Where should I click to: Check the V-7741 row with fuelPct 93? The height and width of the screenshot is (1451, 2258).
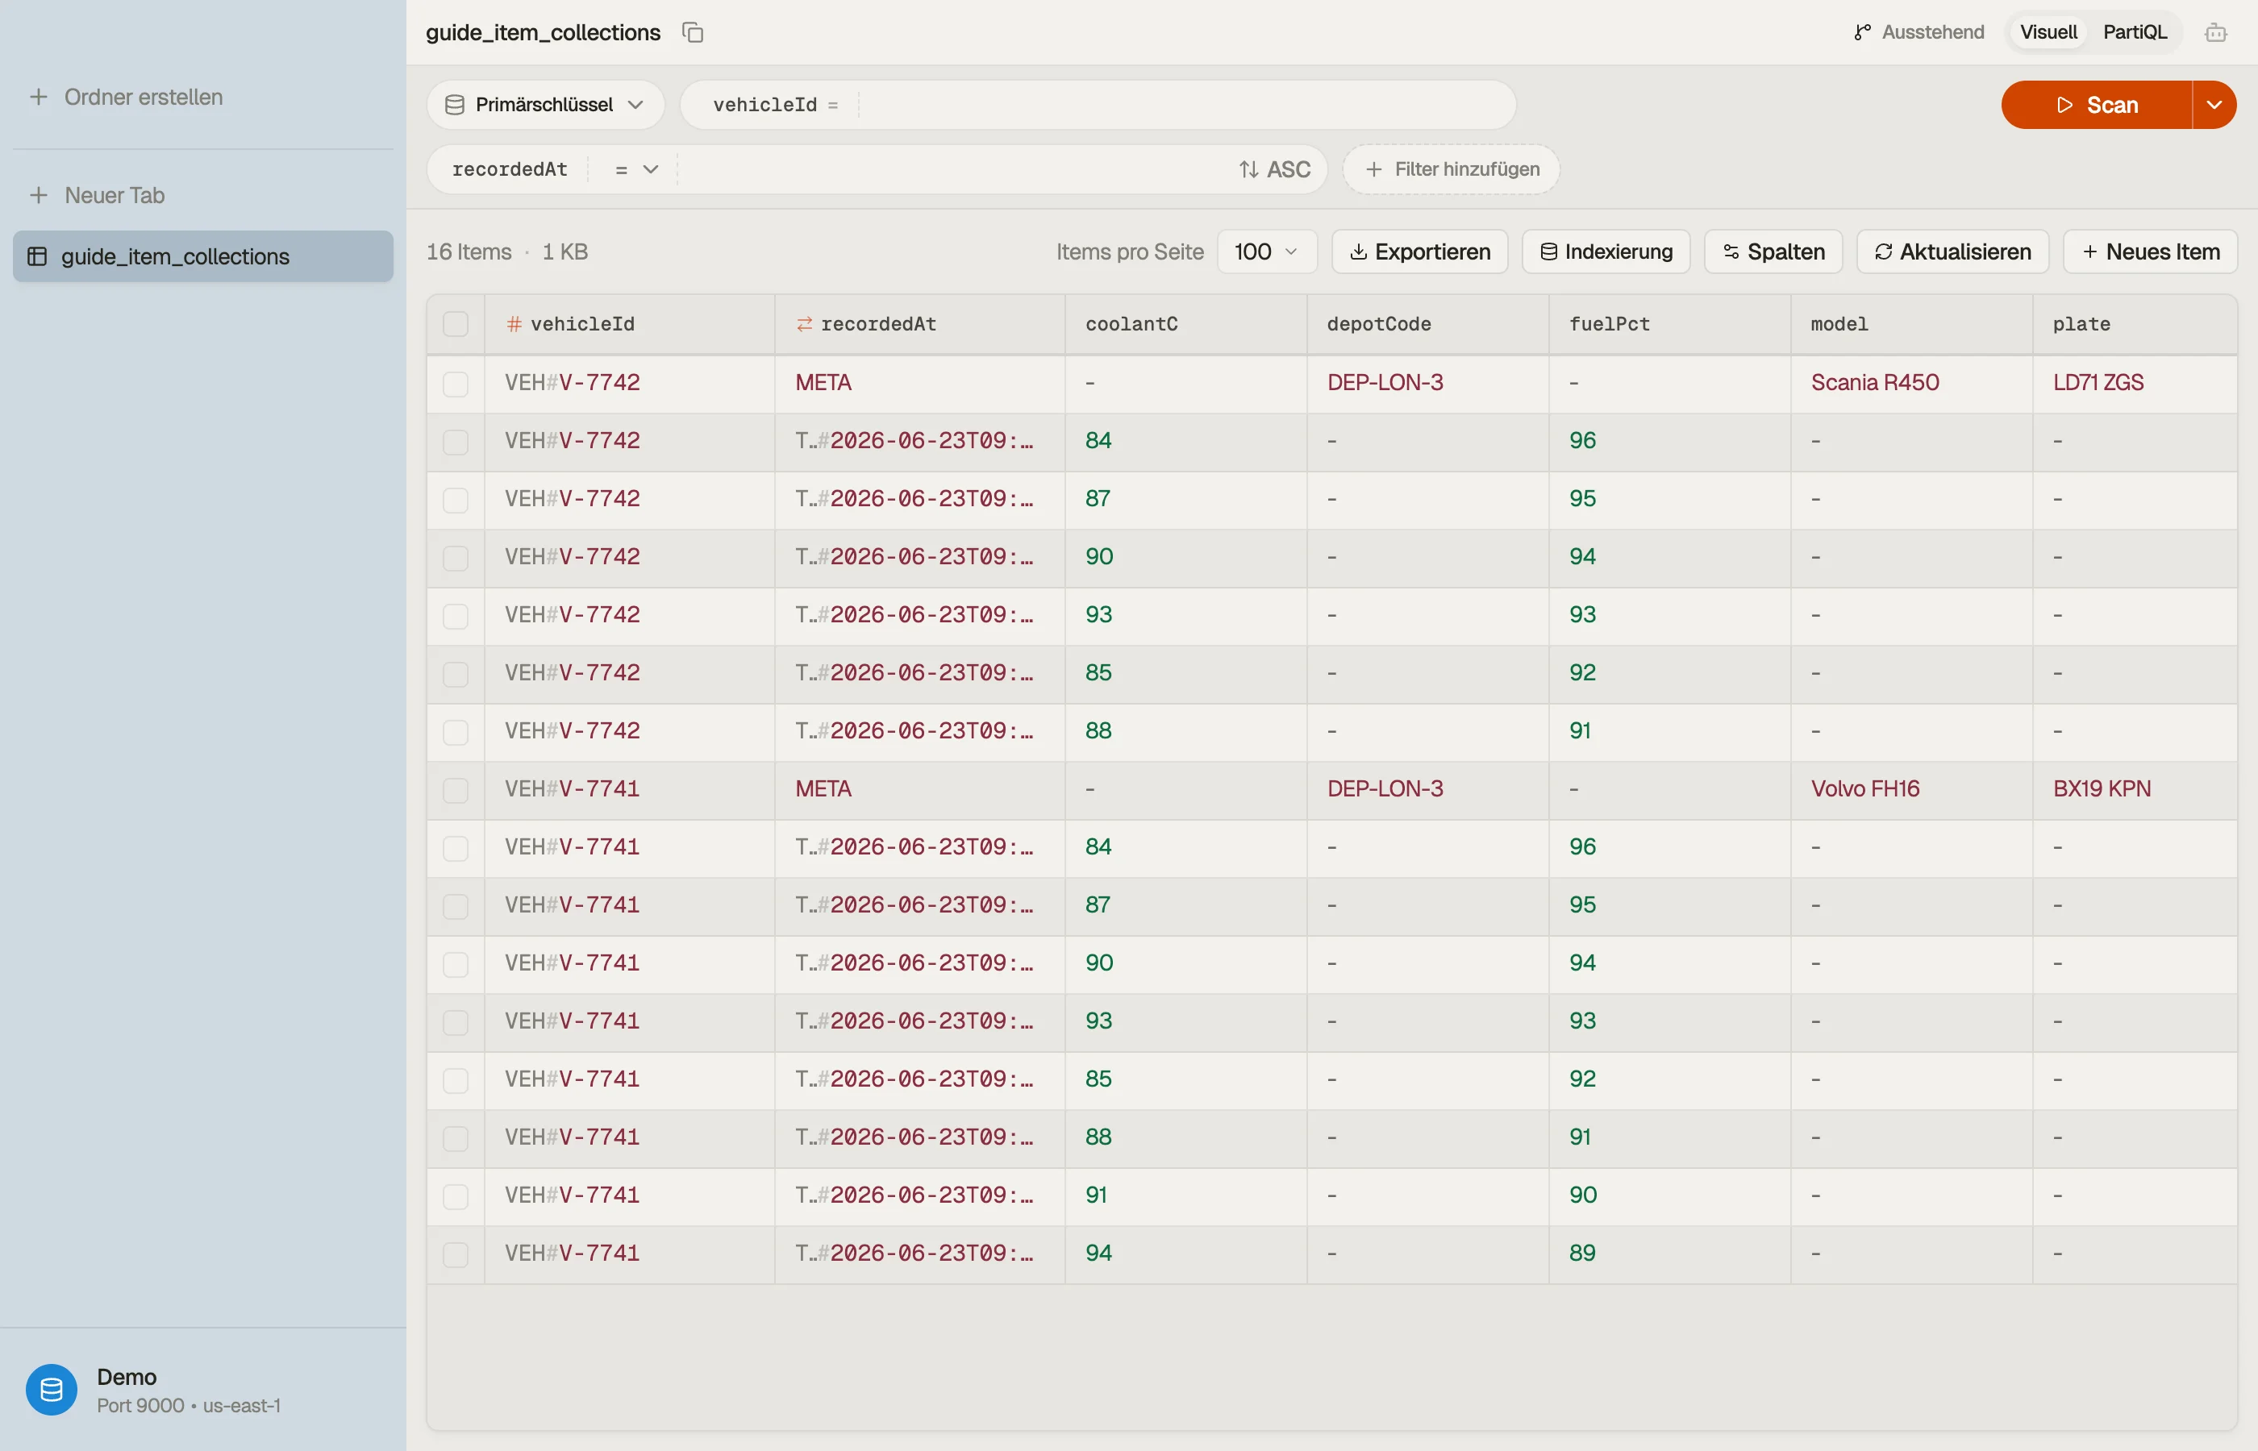coord(455,1022)
